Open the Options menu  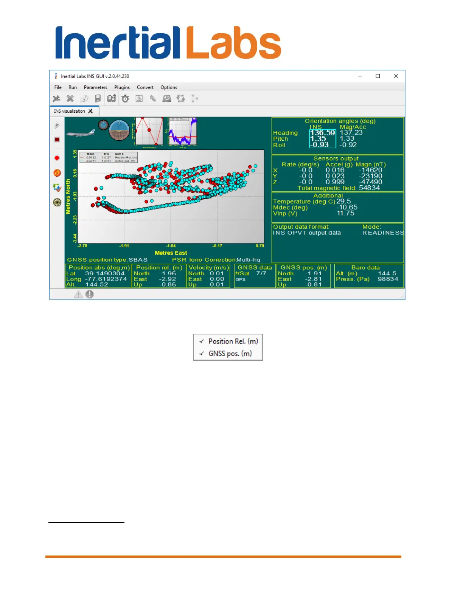point(169,87)
